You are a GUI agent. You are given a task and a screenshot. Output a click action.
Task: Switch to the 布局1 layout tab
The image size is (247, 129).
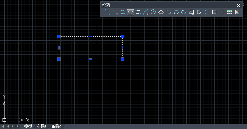coord(42,126)
